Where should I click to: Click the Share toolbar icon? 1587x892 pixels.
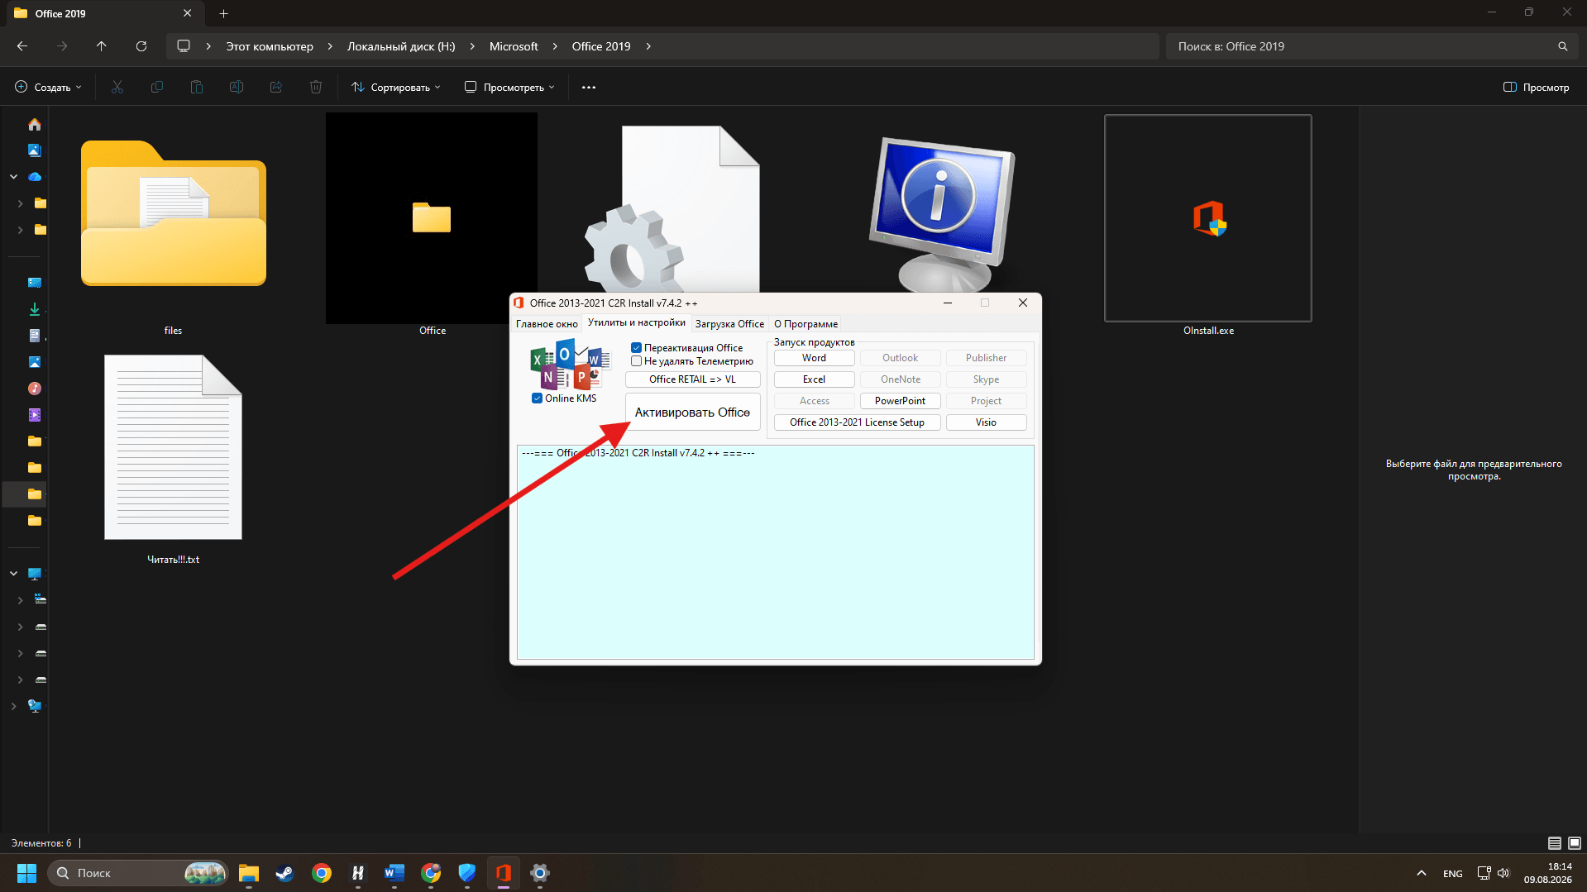click(276, 87)
